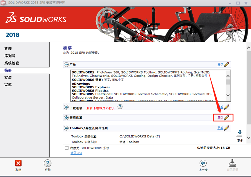The image size is (251, 177).
Task: Click the red X cancel icon
Action: tap(18, 163)
